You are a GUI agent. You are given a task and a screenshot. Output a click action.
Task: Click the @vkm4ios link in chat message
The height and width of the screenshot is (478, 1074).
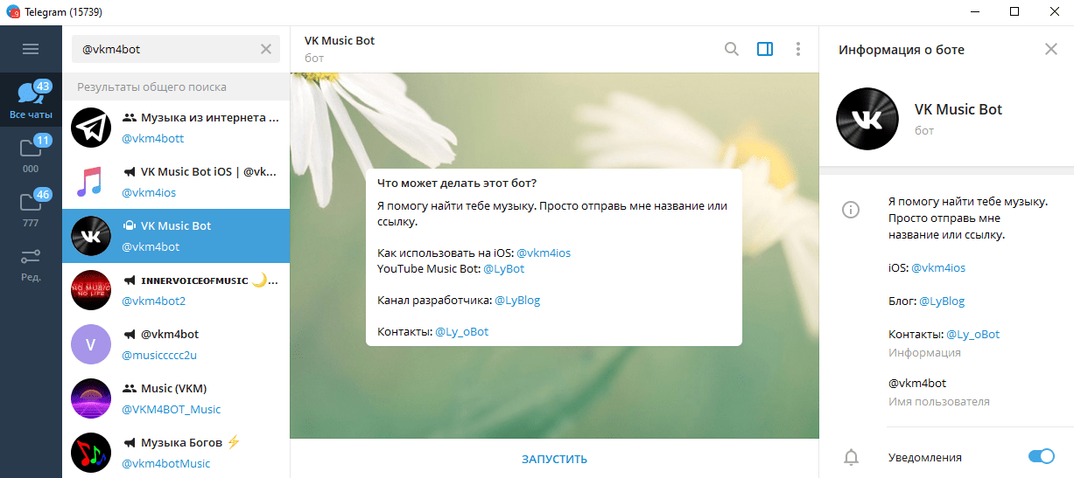(543, 253)
